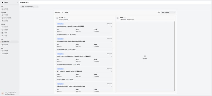Click the empty-state icon above 暂无数据

(145, 56)
